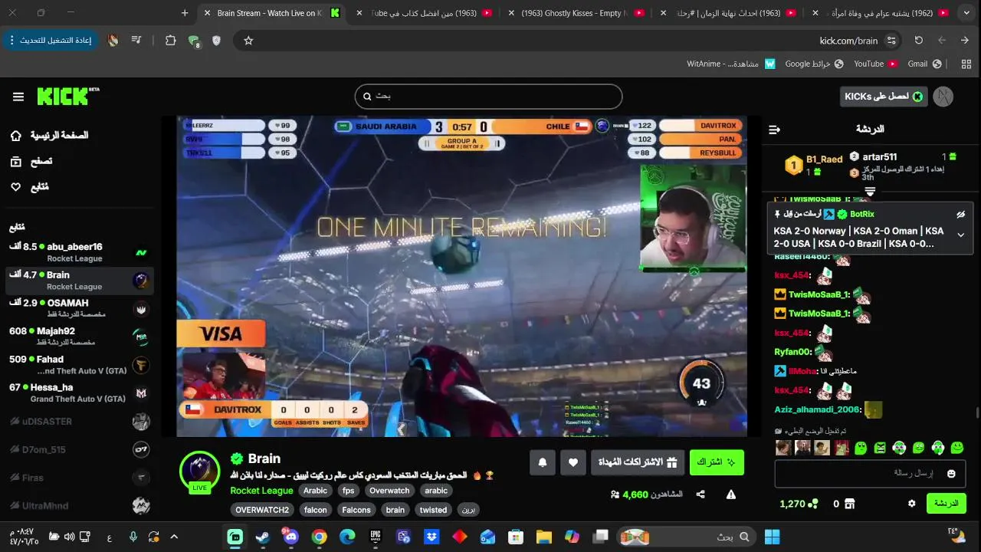Open Majah92 channel in the sidebar
Screen dimensions: 981x552
79,337
